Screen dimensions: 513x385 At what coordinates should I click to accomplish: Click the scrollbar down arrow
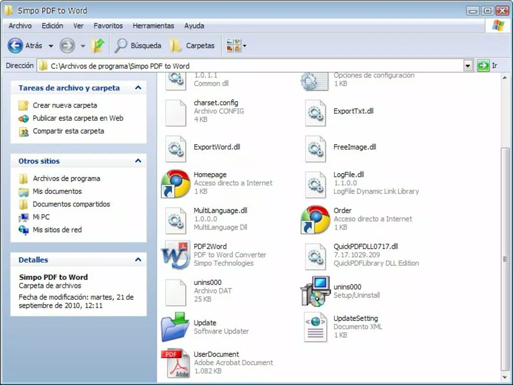click(x=505, y=377)
